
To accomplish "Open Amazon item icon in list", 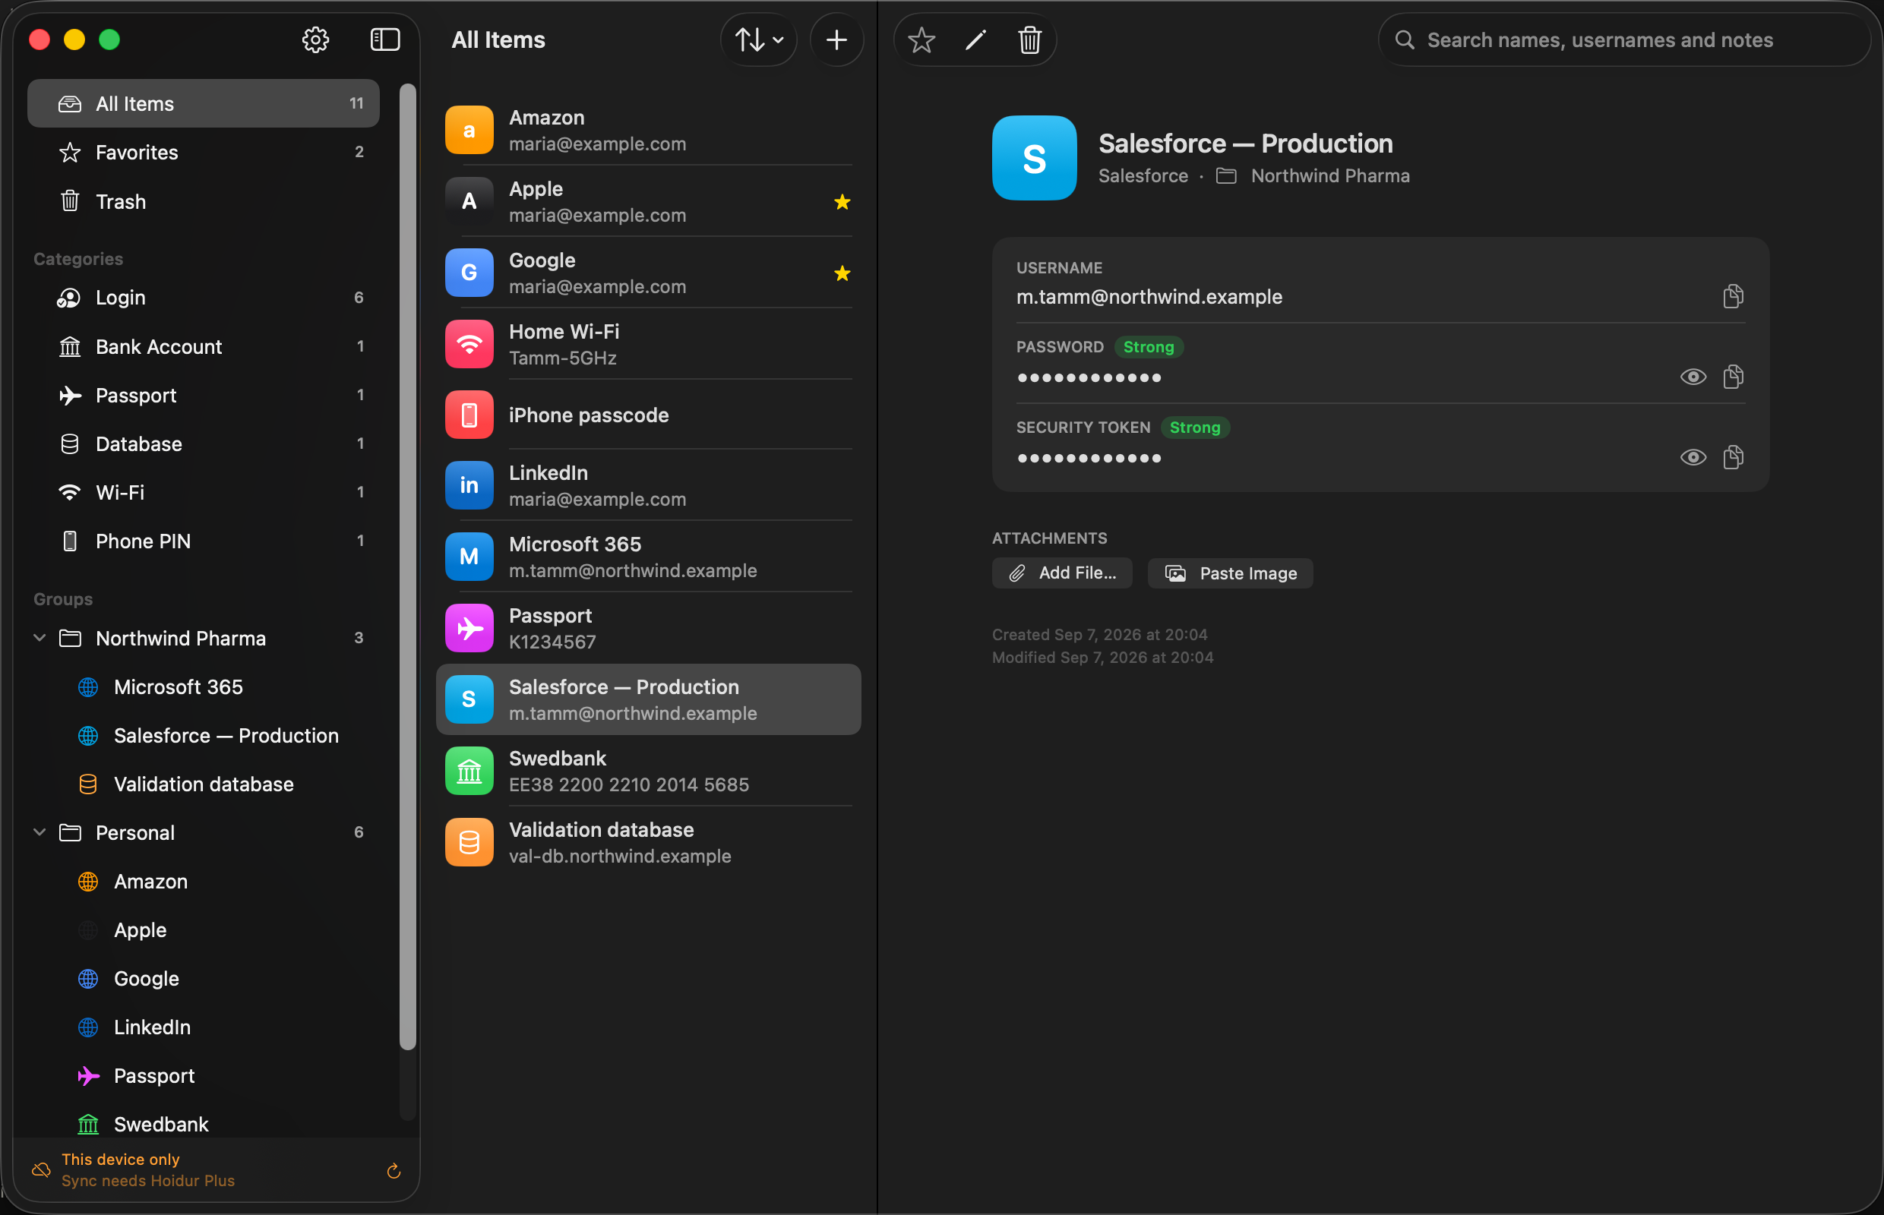I will pyautogui.click(x=469, y=130).
